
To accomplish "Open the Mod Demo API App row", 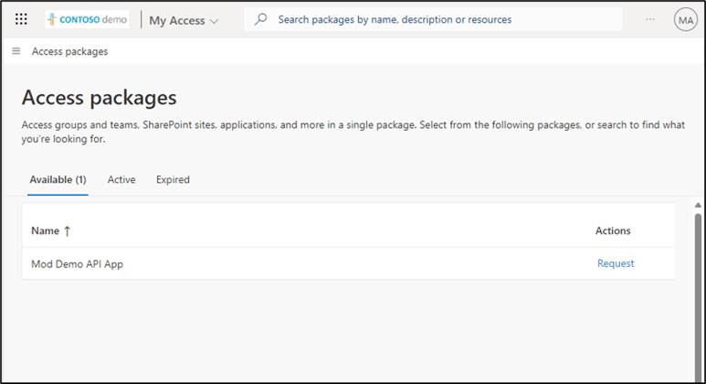I will (348, 263).
